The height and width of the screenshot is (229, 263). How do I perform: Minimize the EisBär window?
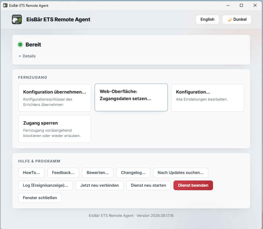pyautogui.click(x=228, y=5)
